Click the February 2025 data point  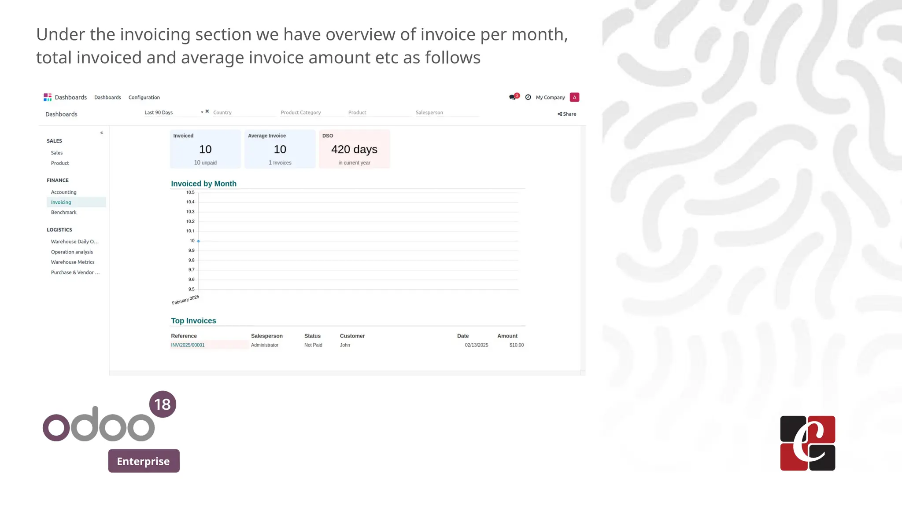[x=199, y=241]
